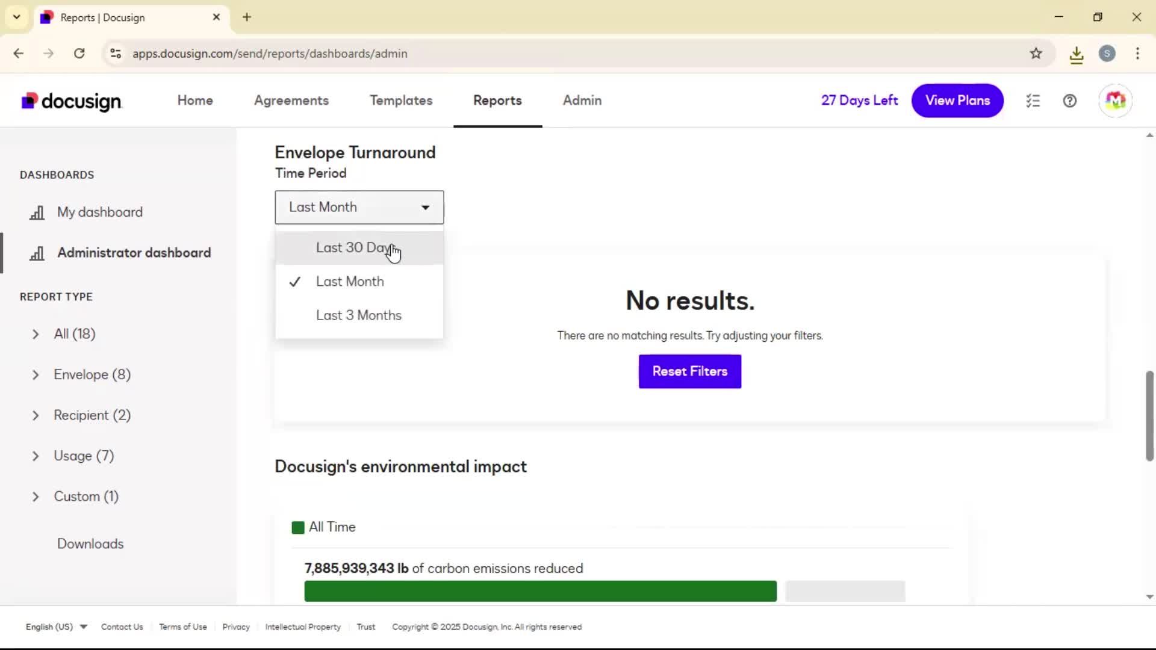Viewport: 1156px width, 650px height.
Task: Open the checklist icon in header
Action: (x=1033, y=101)
